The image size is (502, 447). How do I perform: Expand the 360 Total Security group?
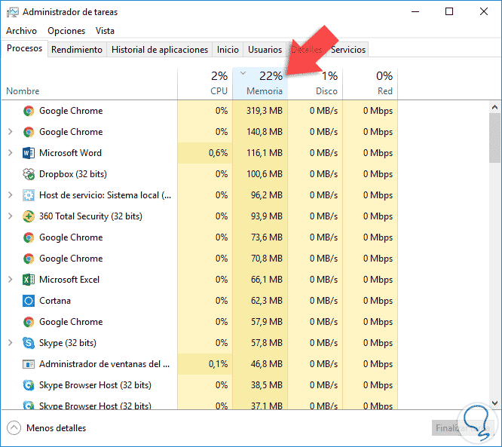pos(10,216)
